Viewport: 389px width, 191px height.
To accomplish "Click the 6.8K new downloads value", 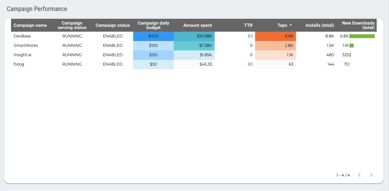I will click(x=344, y=36).
